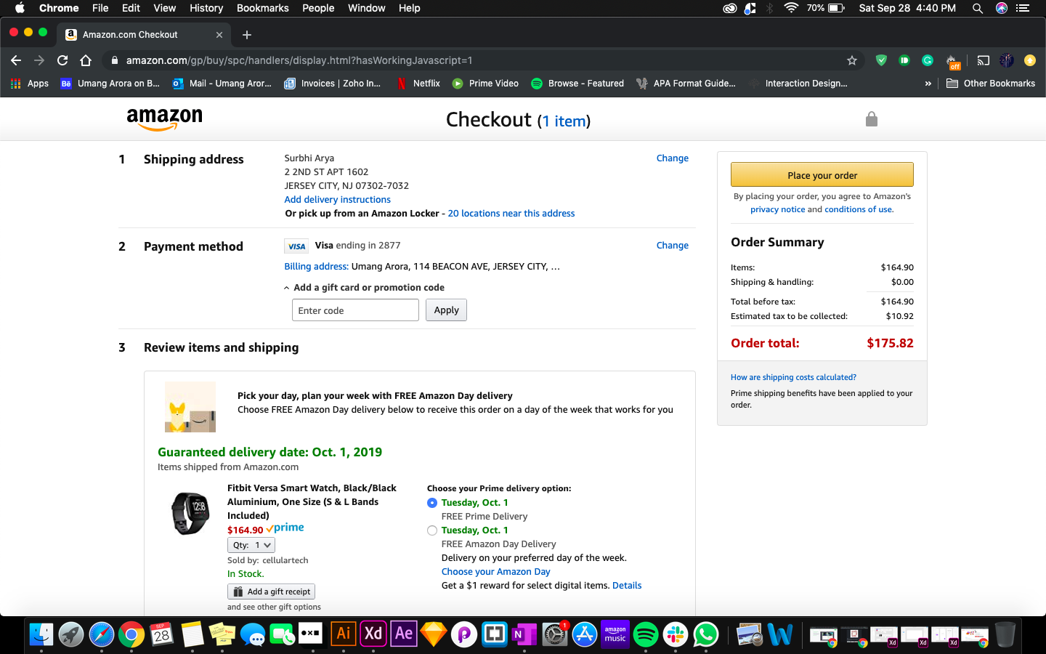Go back to the previous page

16,60
